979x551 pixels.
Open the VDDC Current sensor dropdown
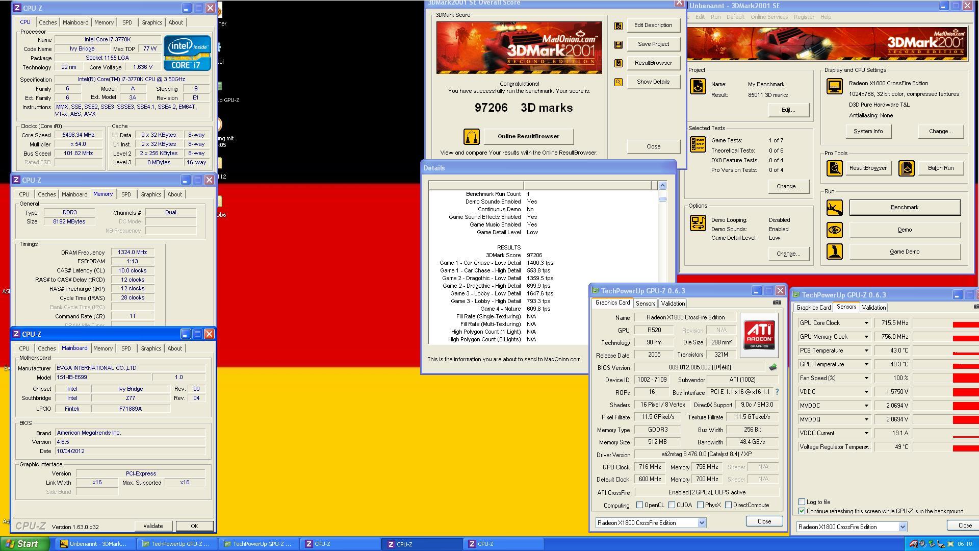866,433
